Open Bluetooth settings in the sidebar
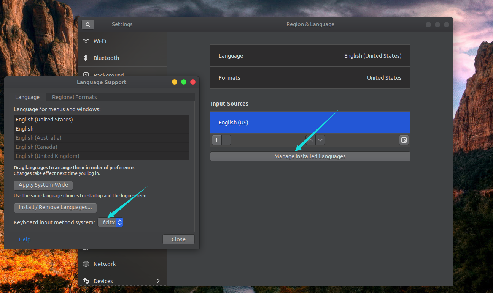493x293 pixels. [x=122, y=58]
